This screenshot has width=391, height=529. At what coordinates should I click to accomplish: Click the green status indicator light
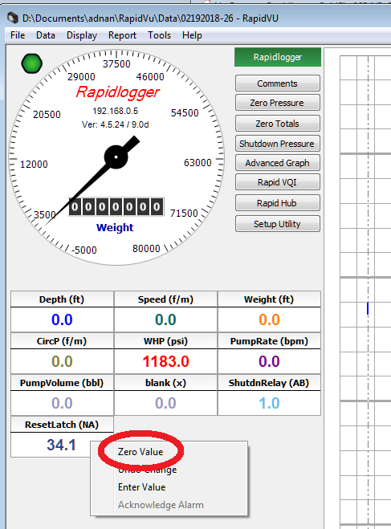[31, 63]
